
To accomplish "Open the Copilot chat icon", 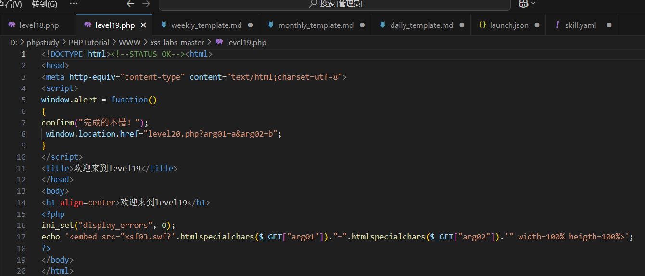I will pos(523,3).
